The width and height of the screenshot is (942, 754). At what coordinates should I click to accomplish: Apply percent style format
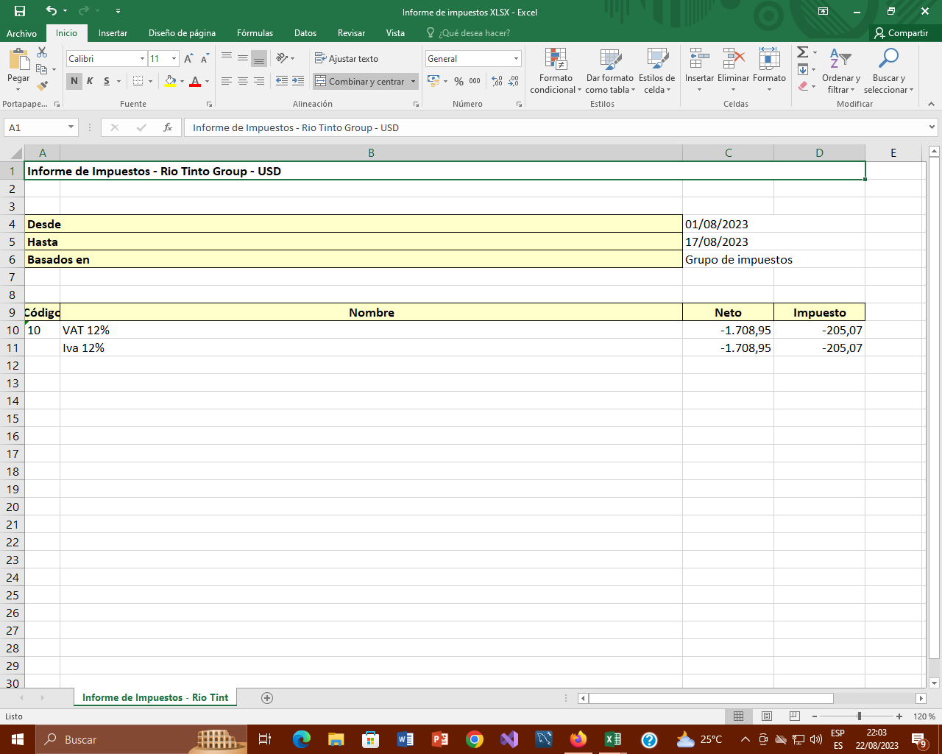click(x=458, y=81)
